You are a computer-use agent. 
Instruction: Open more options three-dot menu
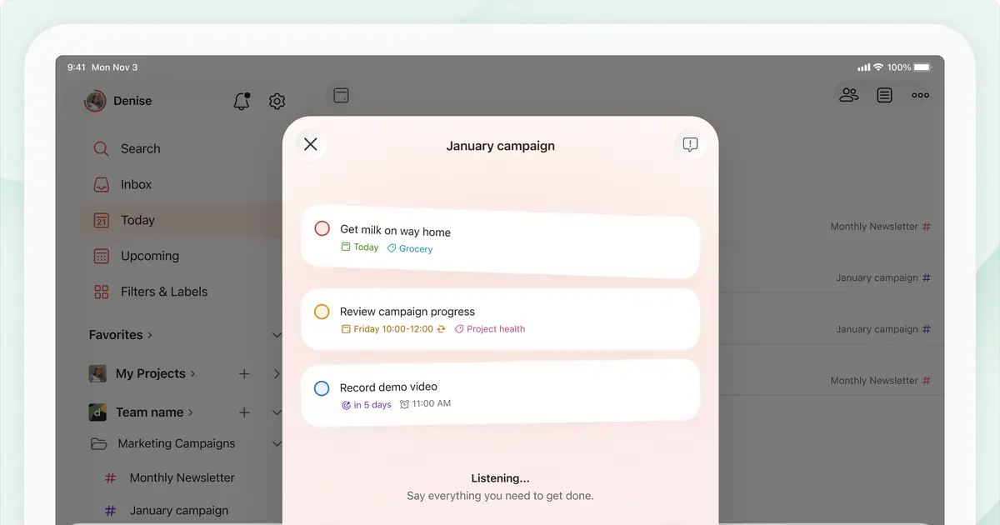click(920, 95)
